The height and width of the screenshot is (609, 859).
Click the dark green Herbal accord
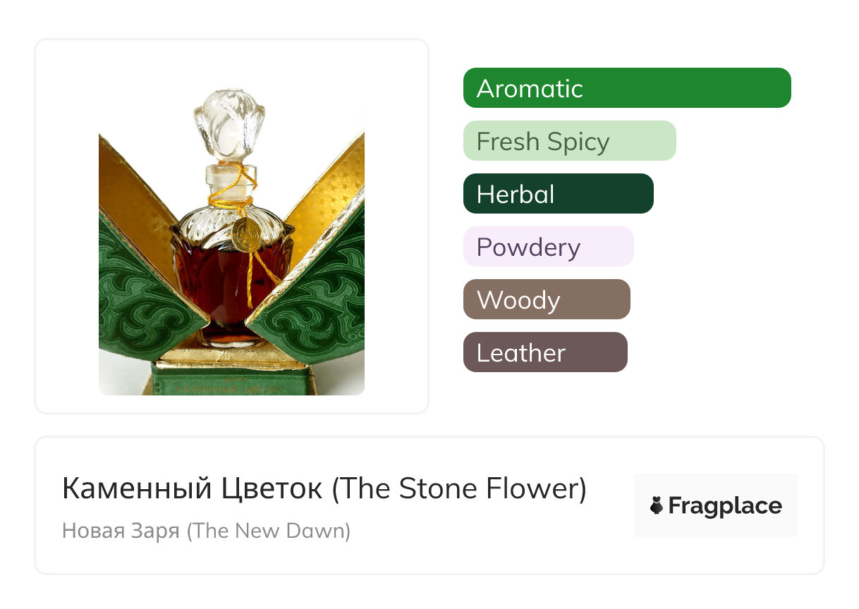point(558,194)
